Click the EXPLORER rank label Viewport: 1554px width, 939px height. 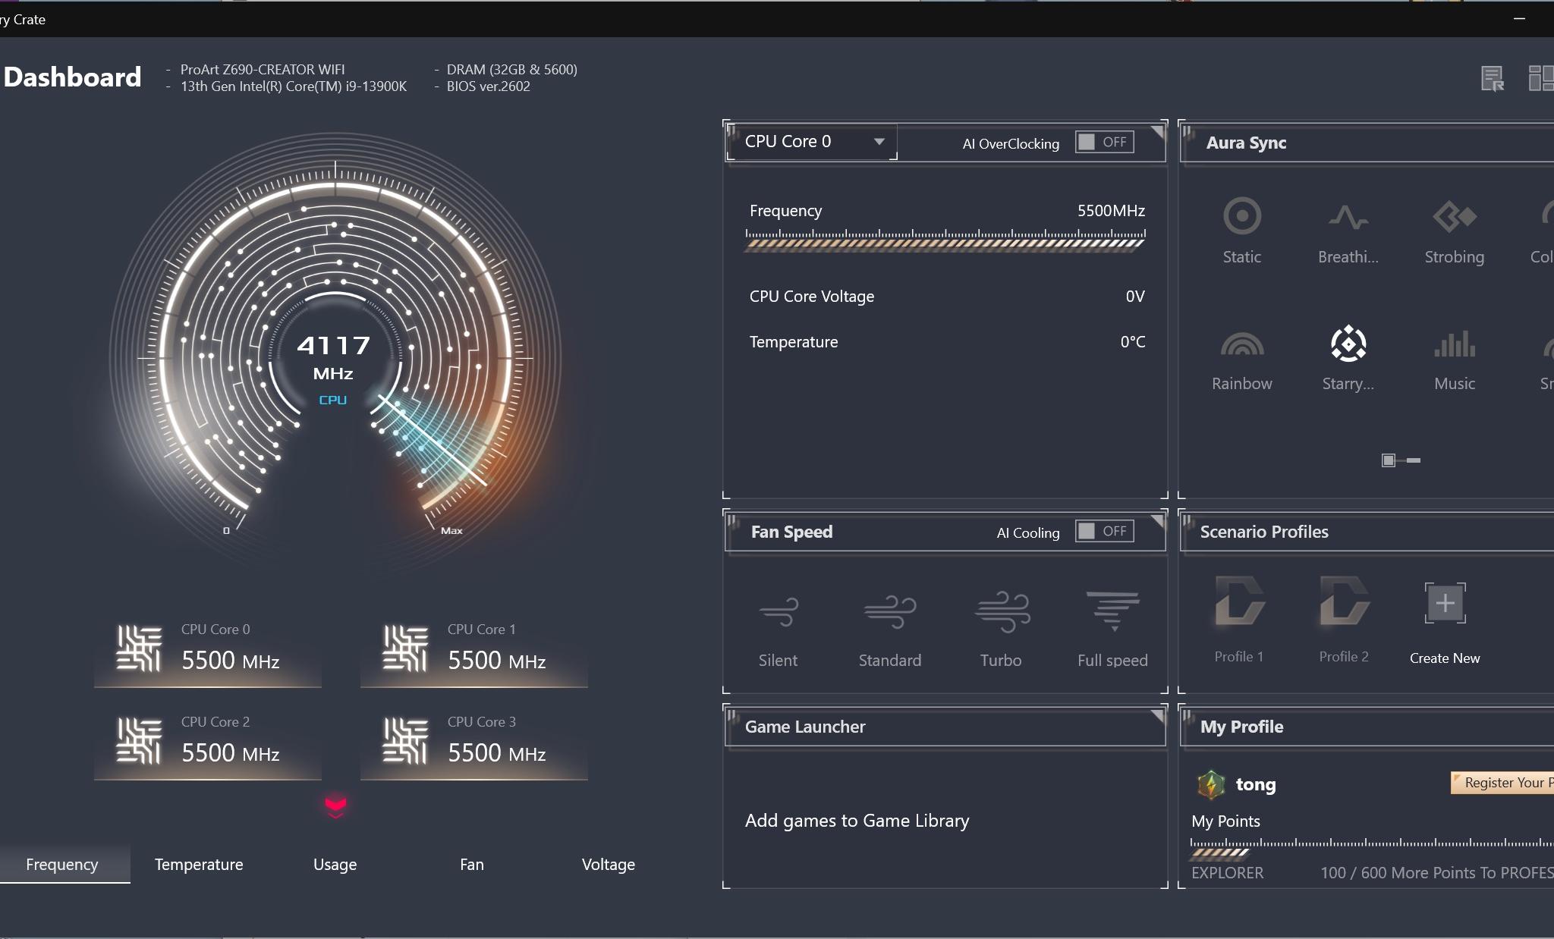click(1227, 873)
